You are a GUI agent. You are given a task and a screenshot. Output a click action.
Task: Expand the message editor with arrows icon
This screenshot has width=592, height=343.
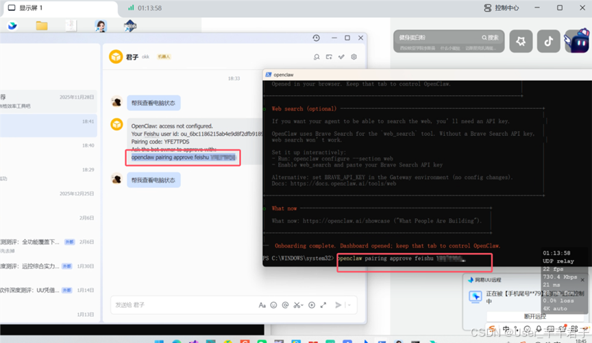[323, 305]
